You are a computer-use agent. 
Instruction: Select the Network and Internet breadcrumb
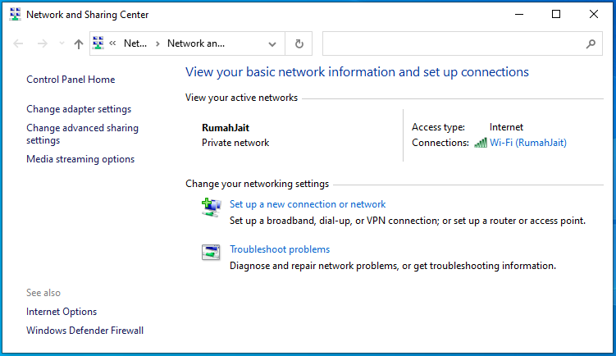pyautogui.click(x=135, y=43)
